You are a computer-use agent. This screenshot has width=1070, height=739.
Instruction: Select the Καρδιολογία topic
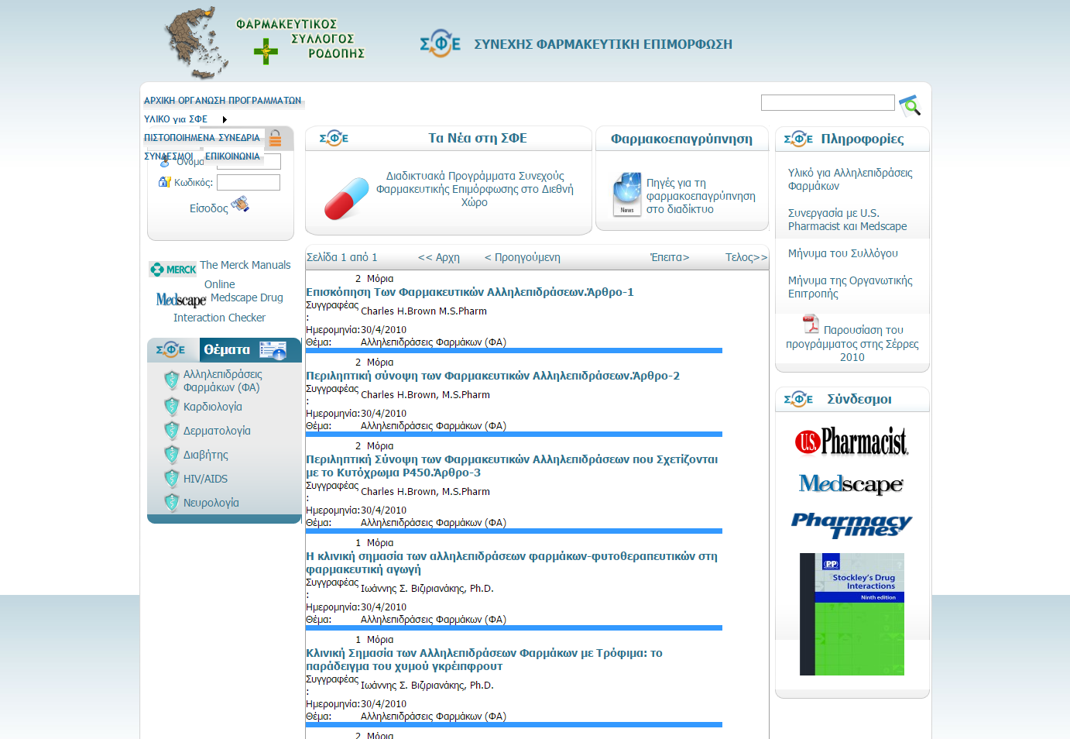click(x=213, y=407)
